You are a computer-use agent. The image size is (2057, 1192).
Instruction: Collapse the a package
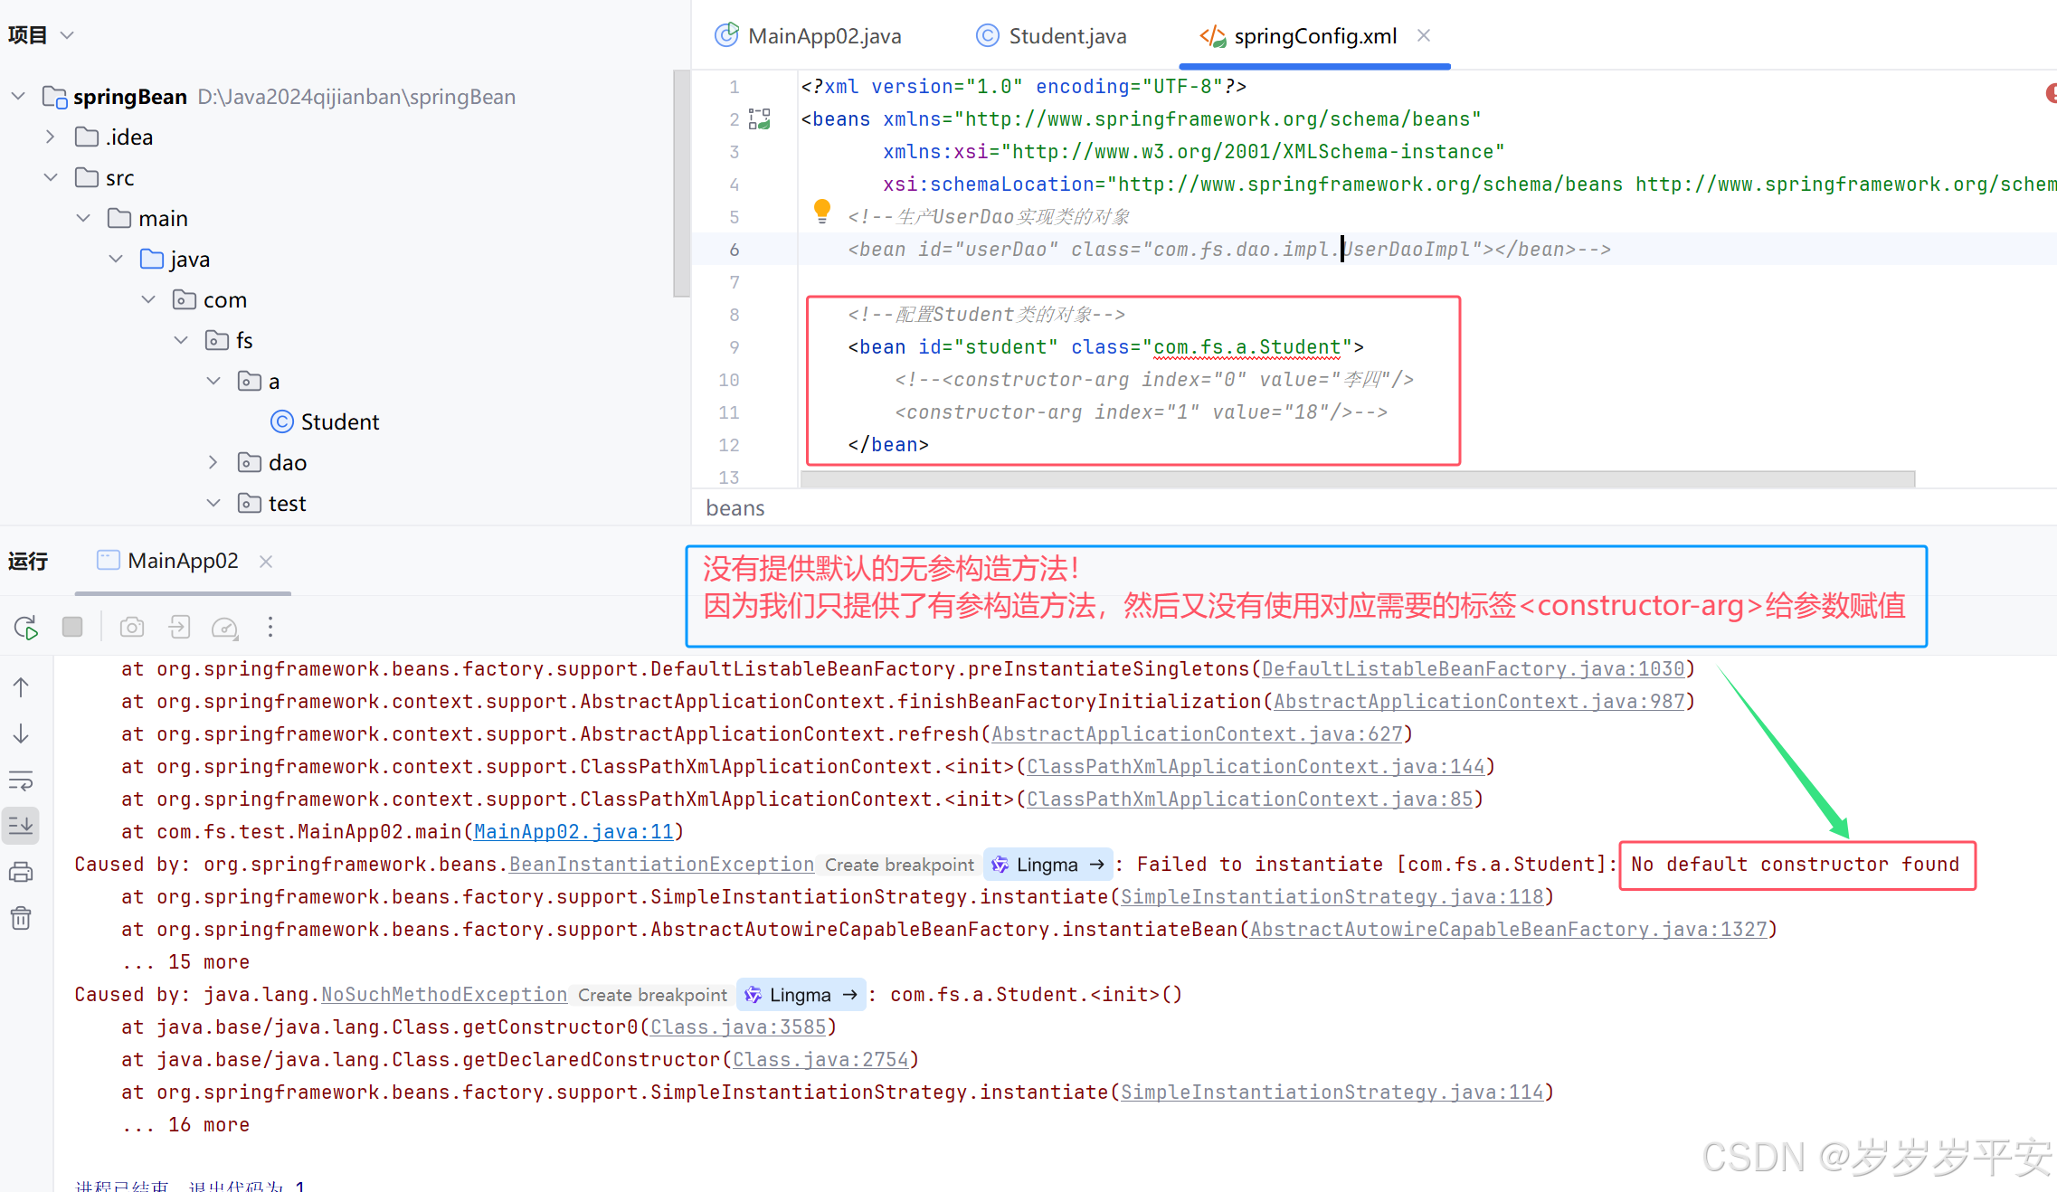pos(213,381)
